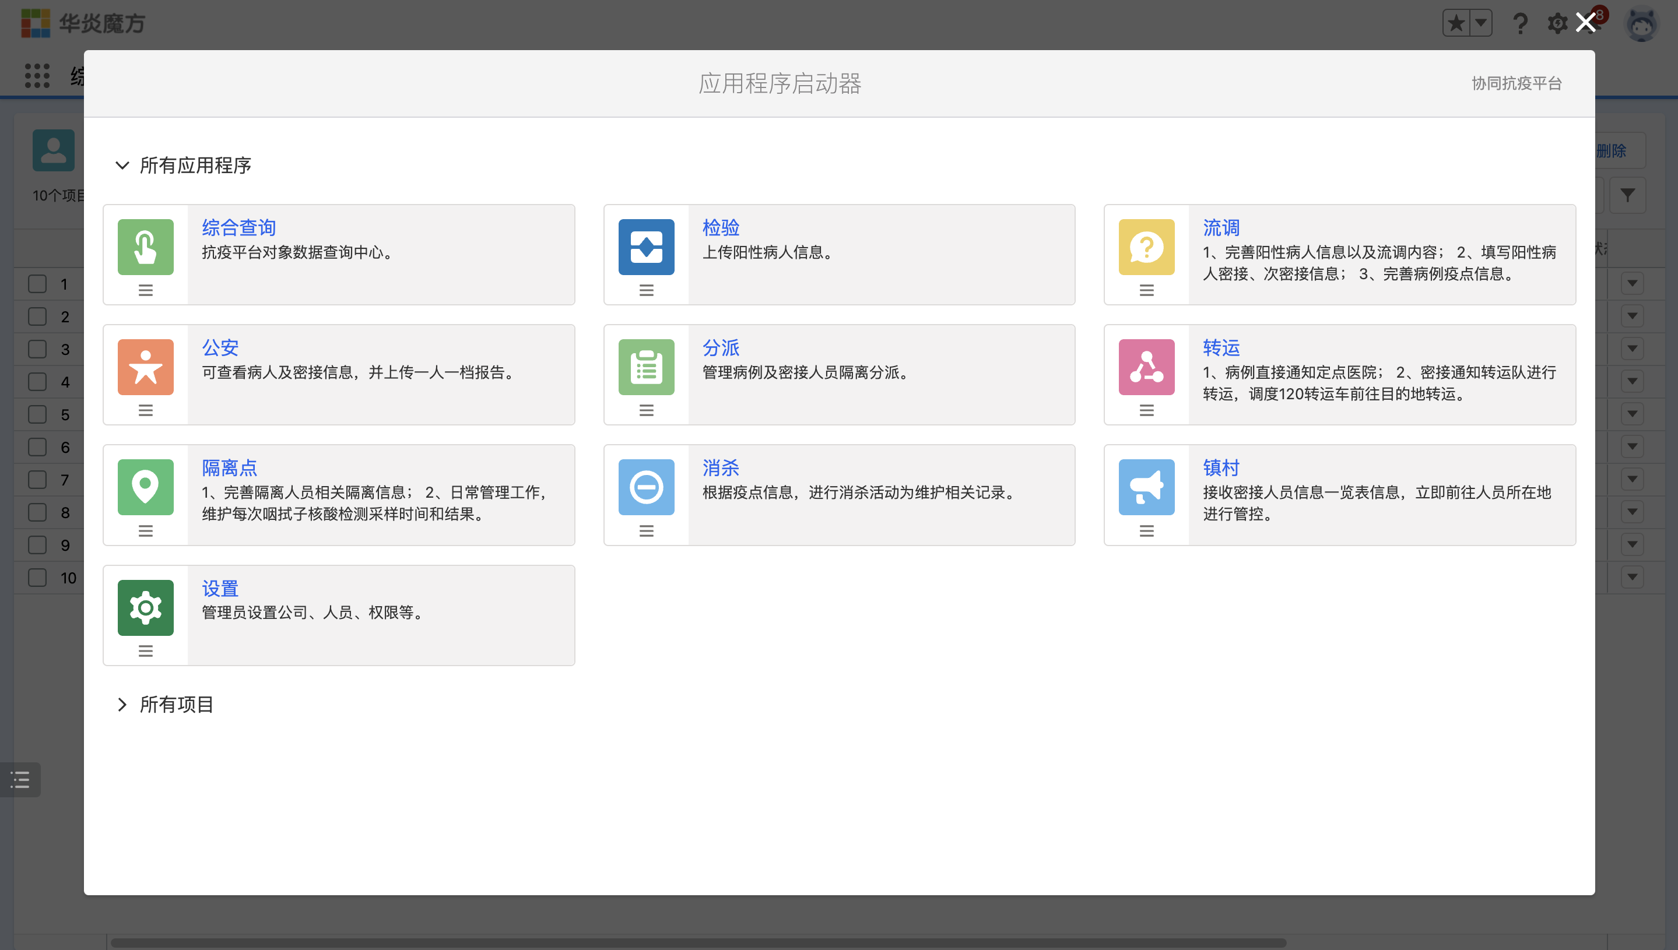This screenshot has width=1678, height=950.
Task: Open the setup gear icon in header
Action: tap(1557, 24)
